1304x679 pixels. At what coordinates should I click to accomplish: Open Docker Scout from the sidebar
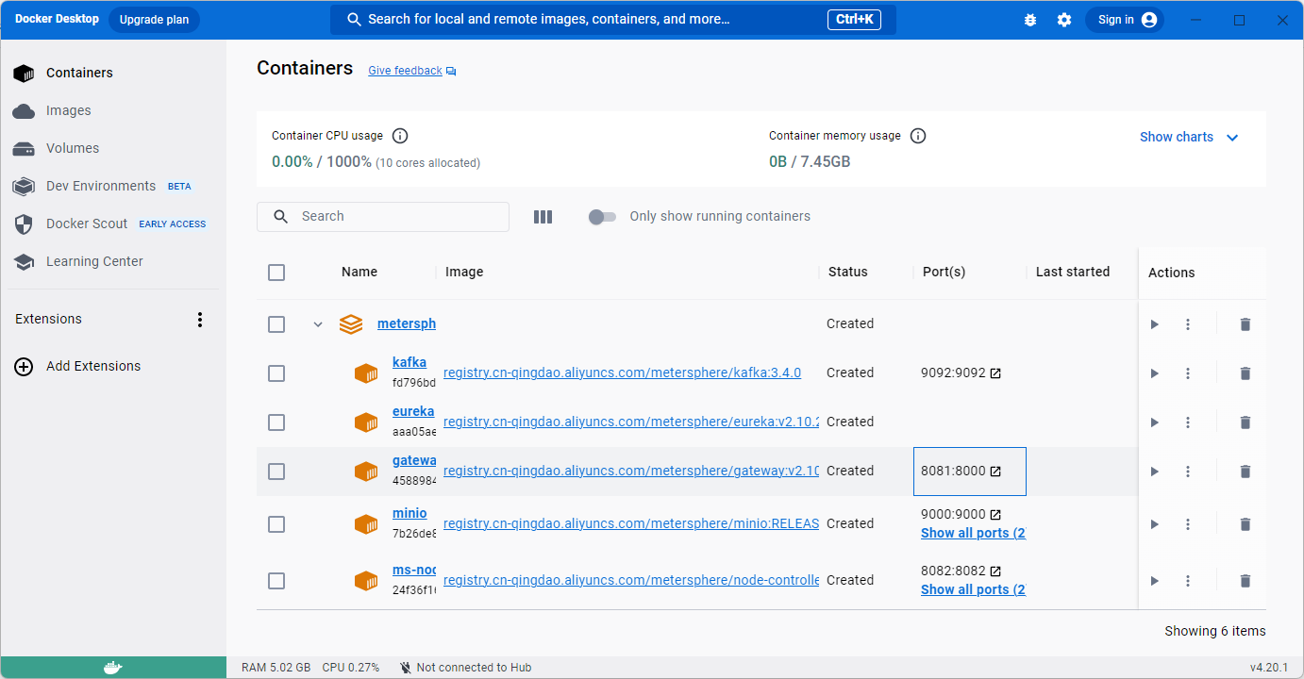coord(86,224)
